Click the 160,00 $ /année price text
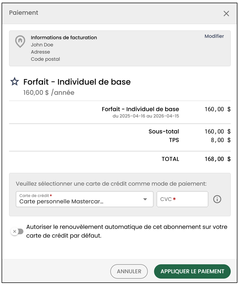The width and height of the screenshot is (239, 284). tap(49, 93)
